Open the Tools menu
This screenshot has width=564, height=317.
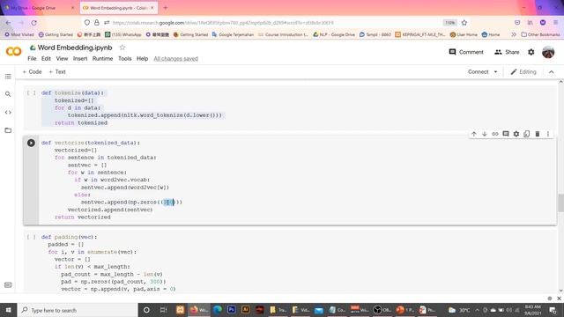pos(125,59)
